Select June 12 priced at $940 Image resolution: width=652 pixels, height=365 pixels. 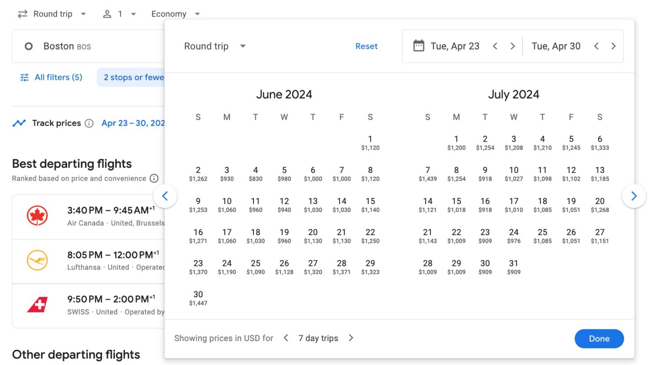pyautogui.click(x=284, y=204)
